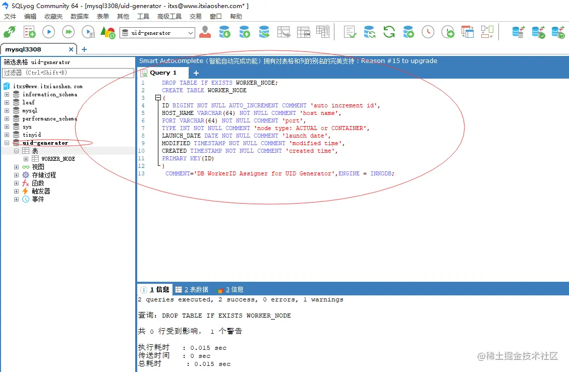Switch to the Query 1 tab

pos(163,73)
